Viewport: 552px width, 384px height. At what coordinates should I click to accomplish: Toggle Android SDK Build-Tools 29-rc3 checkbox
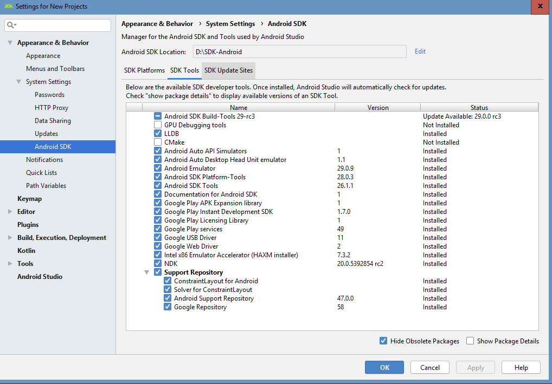pos(158,116)
